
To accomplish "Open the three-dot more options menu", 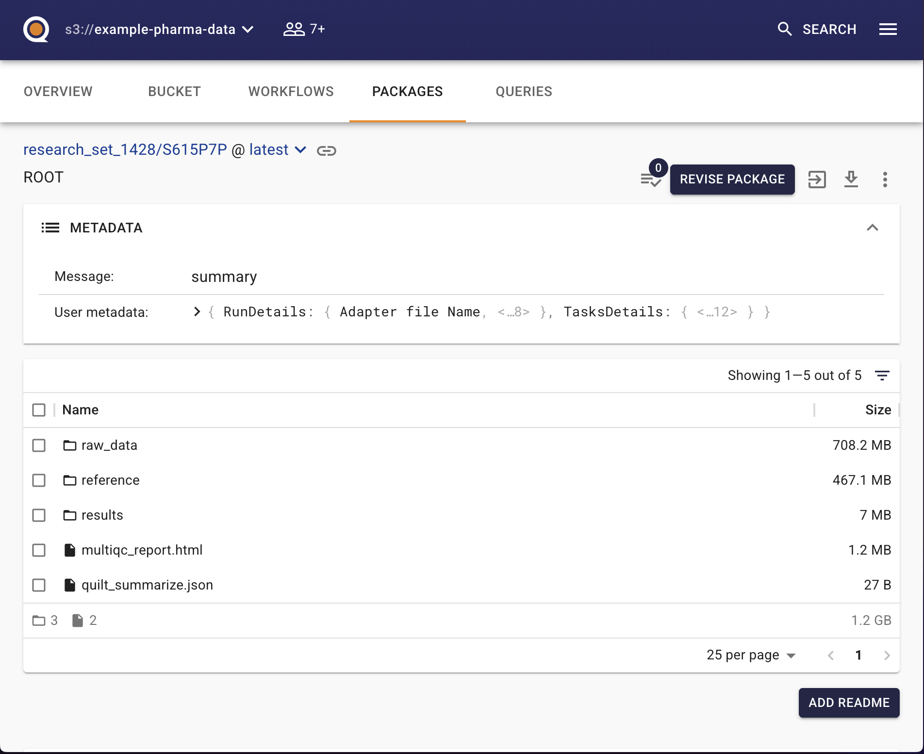I will (885, 179).
